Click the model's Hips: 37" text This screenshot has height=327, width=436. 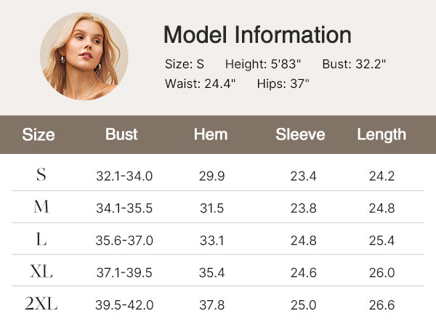(283, 83)
